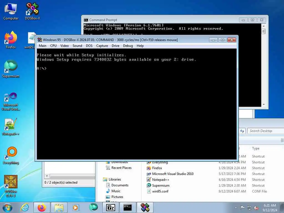Click the muted volume tray icon
284x213 pixels.
[x=256, y=208]
